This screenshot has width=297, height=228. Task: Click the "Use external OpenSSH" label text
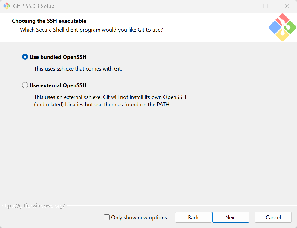tap(58, 85)
